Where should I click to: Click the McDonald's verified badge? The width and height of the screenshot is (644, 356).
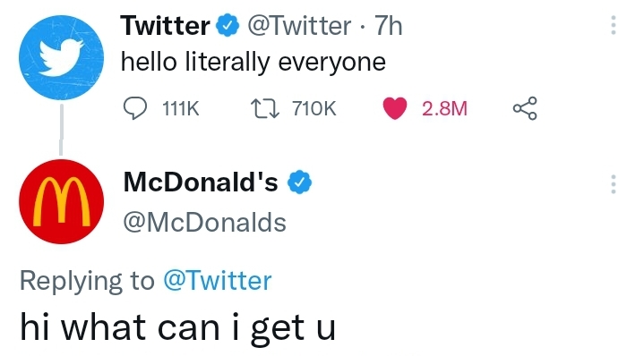[x=299, y=182]
